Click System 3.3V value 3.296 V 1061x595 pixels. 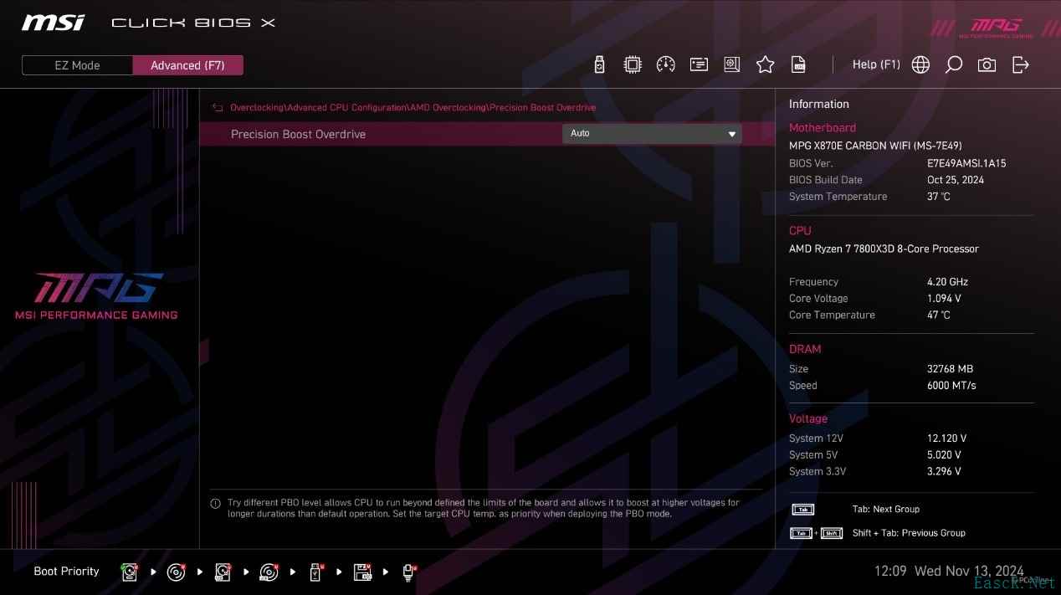(944, 472)
